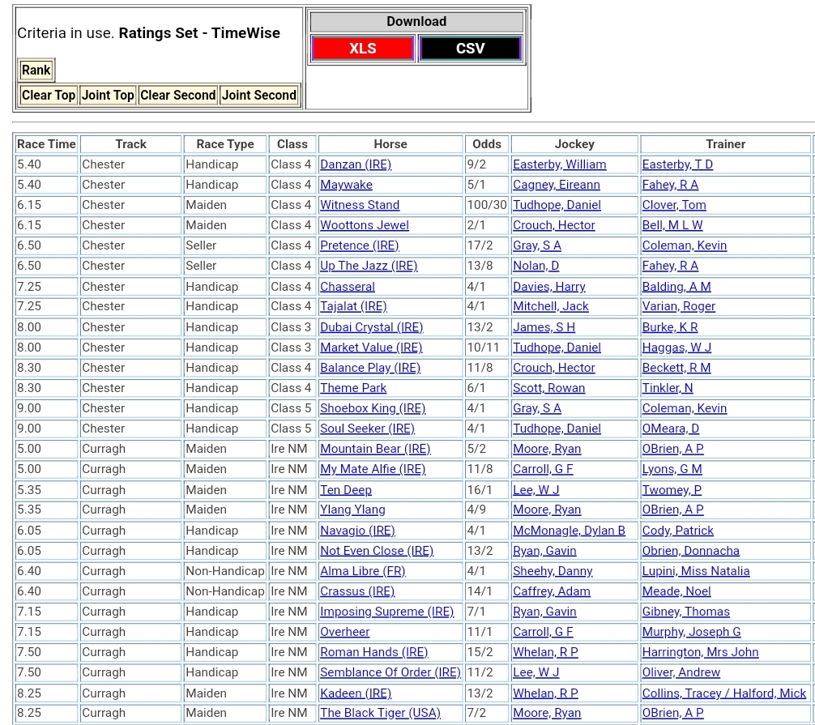
Task: Open horse Semblance Of Order (IRE)
Action: point(390,672)
